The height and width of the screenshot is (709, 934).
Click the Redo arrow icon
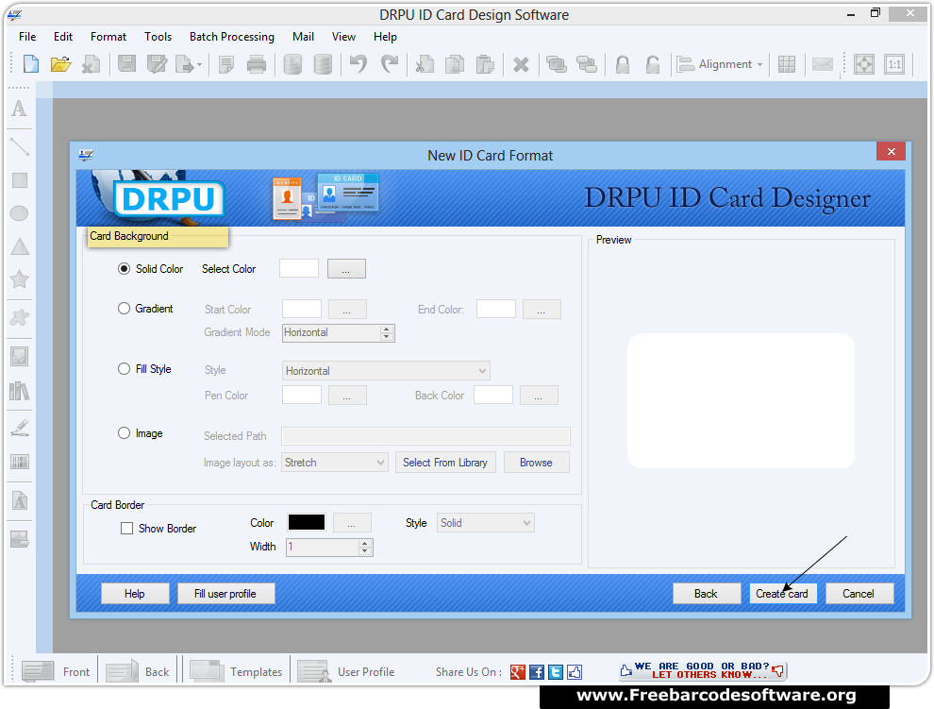click(390, 64)
